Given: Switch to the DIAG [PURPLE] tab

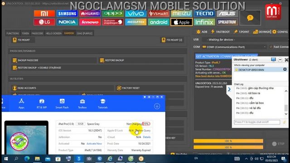Looking at the screenshot, I should point(85,34).
